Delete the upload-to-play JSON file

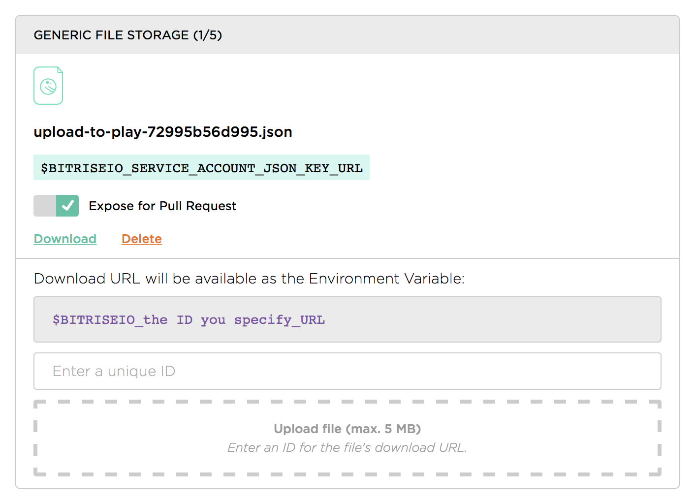(x=142, y=239)
